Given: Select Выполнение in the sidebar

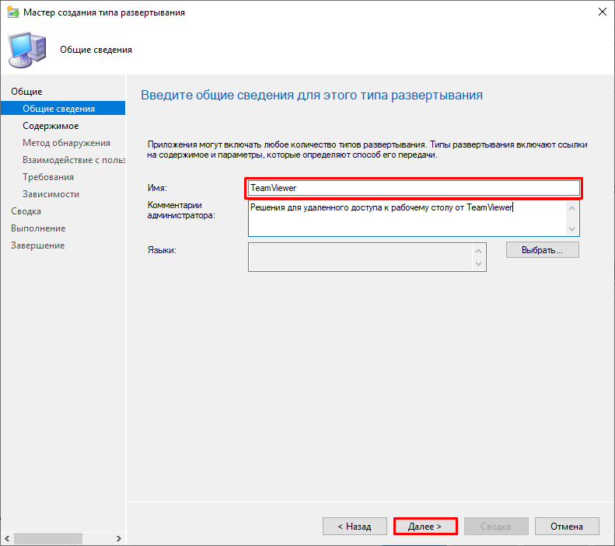Looking at the screenshot, I should 38,228.
